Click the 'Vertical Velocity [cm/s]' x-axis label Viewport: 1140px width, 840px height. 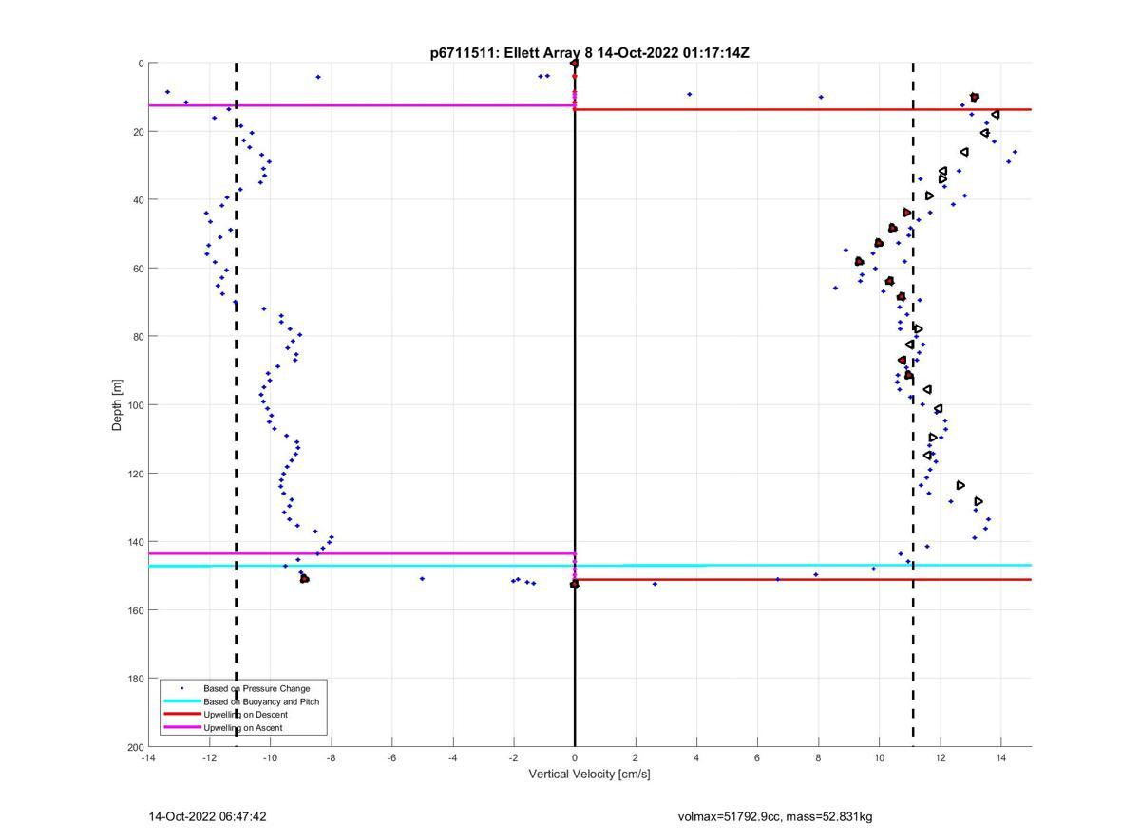pyautogui.click(x=589, y=774)
